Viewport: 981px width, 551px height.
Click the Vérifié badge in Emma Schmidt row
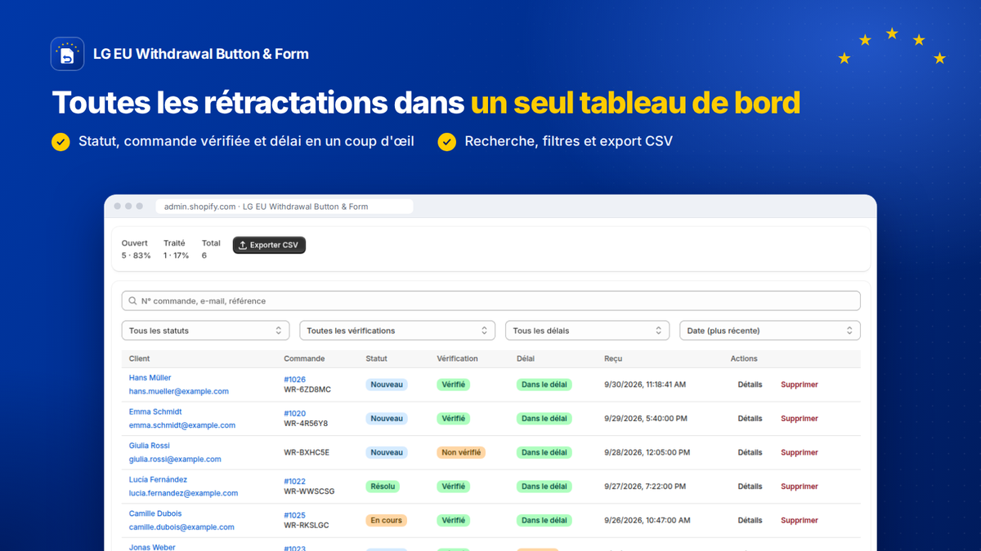tap(453, 419)
